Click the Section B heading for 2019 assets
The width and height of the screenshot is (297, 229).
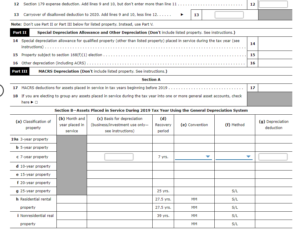(151, 111)
